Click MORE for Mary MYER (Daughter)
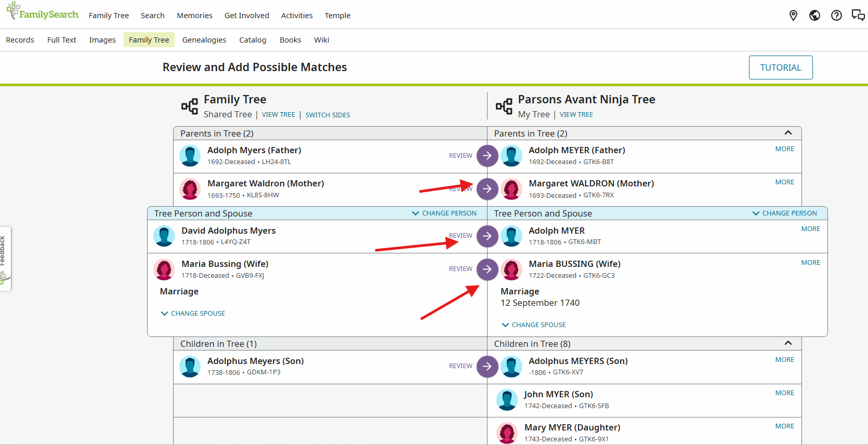Image resolution: width=868 pixels, height=445 pixels. (785, 426)
